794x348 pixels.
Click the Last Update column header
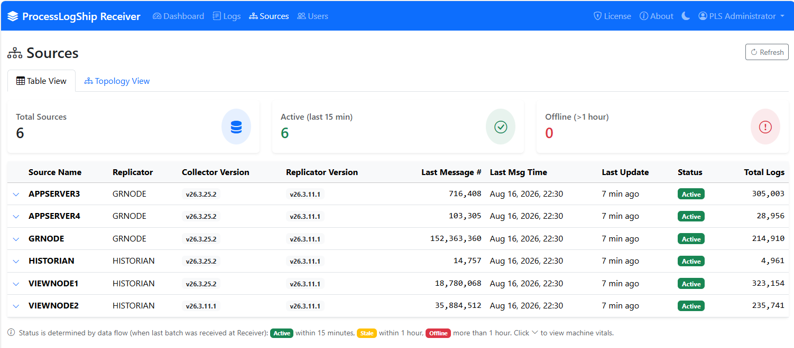[625, 172]
